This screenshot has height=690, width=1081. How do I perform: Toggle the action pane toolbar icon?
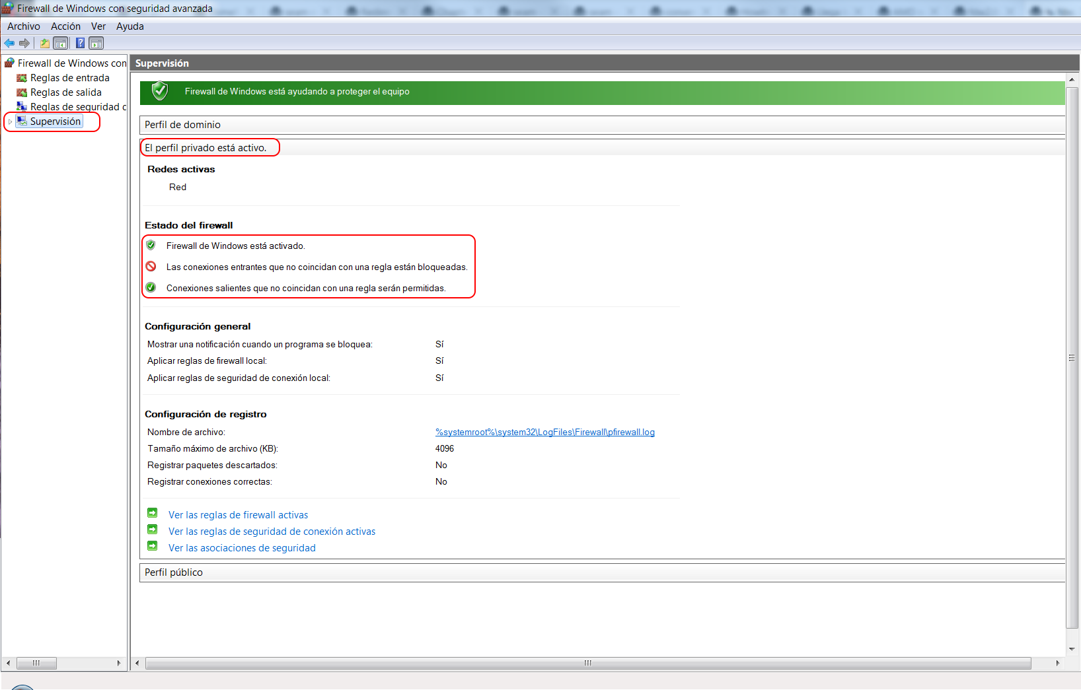[x=96, y=43]
